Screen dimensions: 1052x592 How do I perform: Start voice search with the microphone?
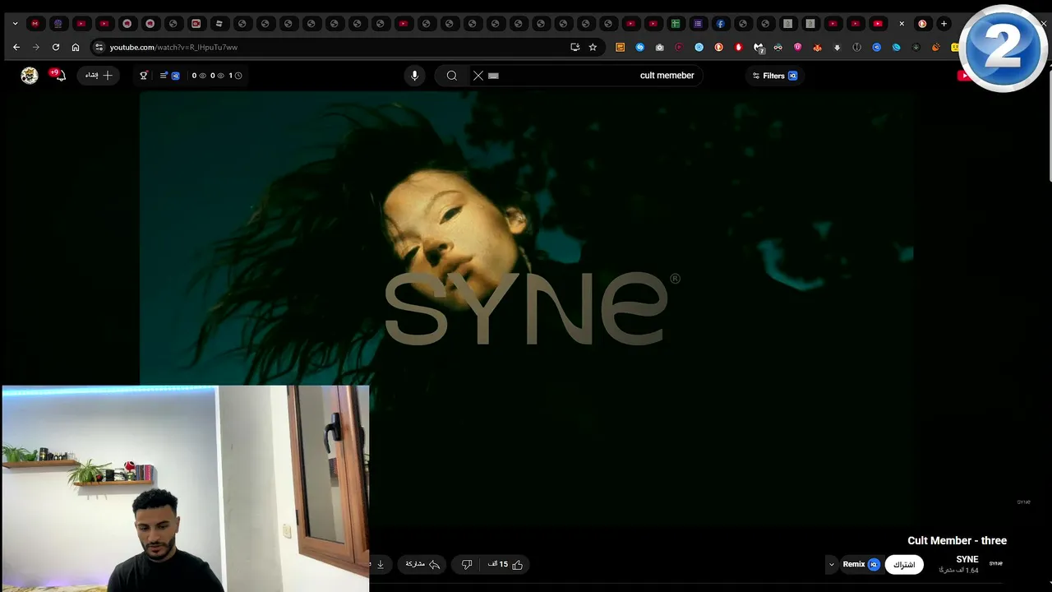(x=414, y=76)
